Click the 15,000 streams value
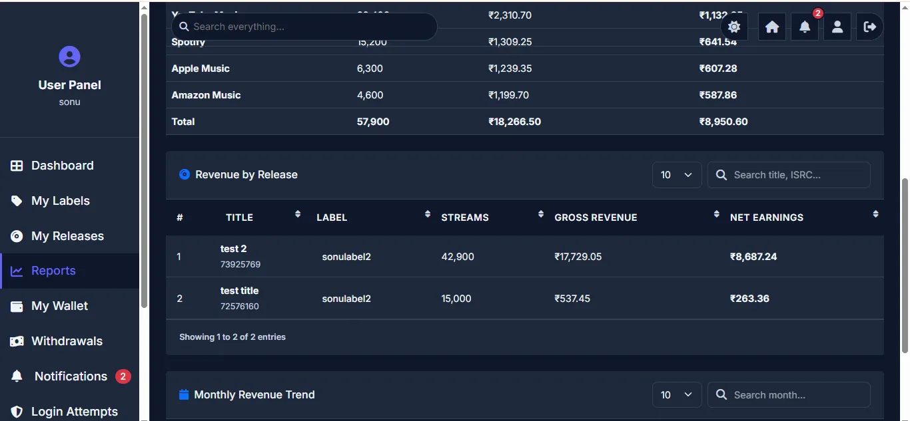 tap(456, 299)
